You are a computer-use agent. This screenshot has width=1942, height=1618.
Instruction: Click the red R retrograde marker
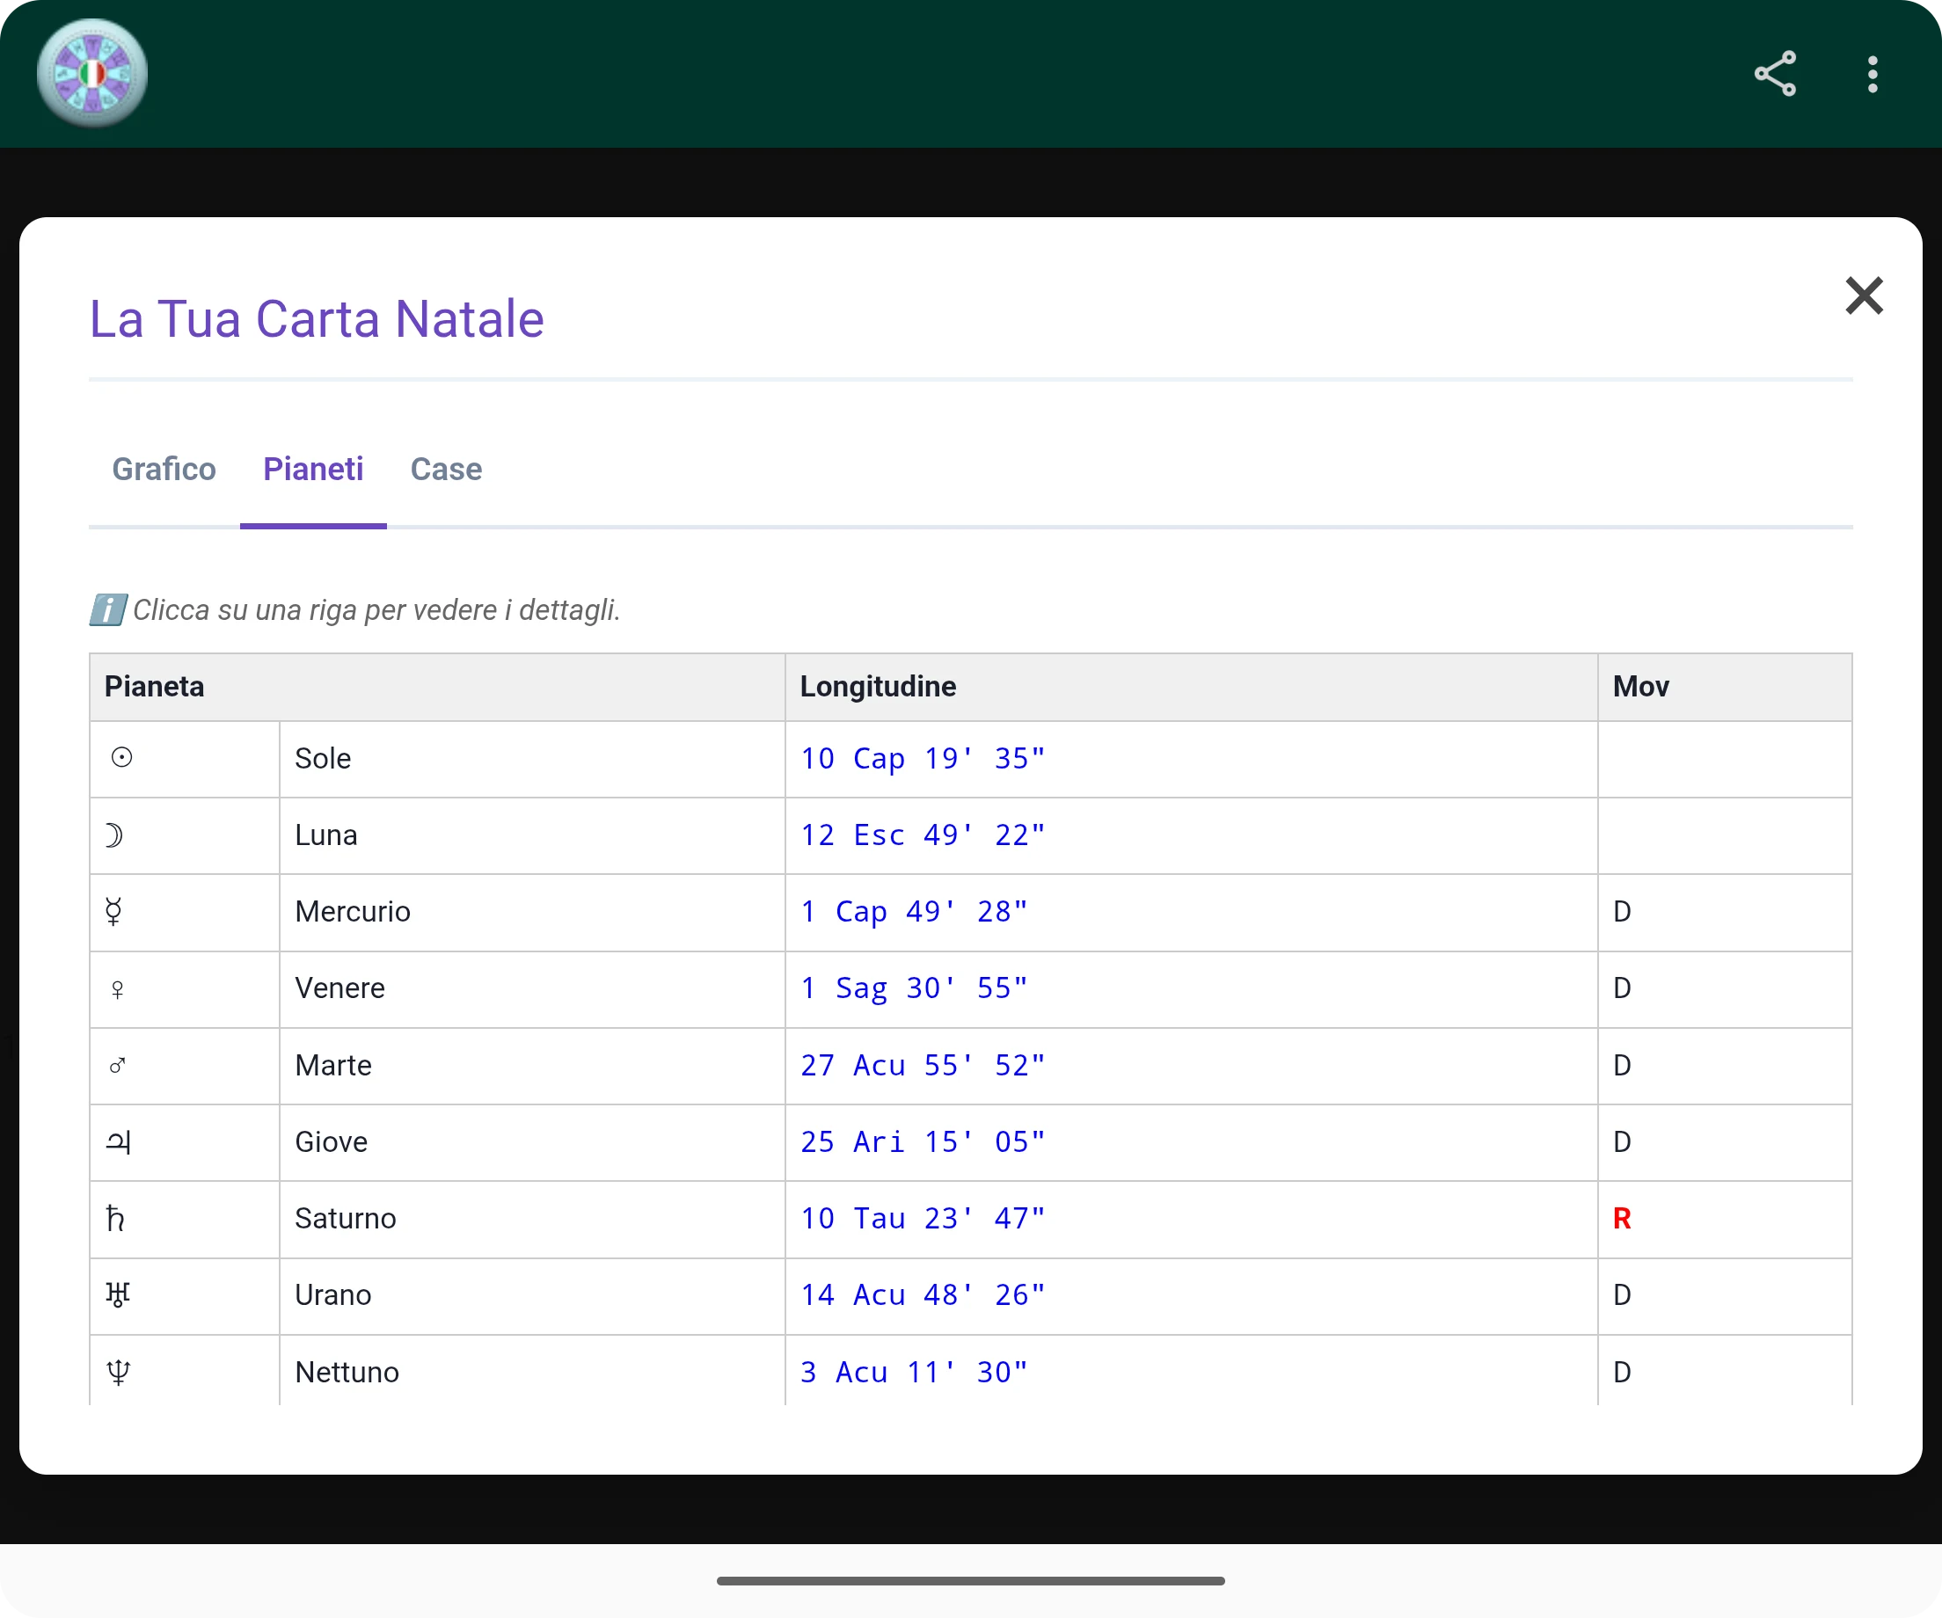1621,1219
